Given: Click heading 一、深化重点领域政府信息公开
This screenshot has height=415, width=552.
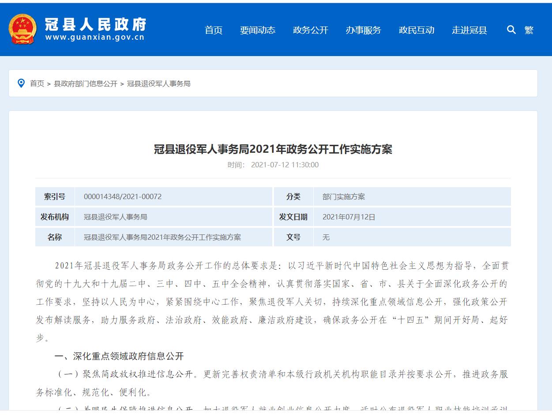Looking at the screenshot, I should tap(119, 356).
